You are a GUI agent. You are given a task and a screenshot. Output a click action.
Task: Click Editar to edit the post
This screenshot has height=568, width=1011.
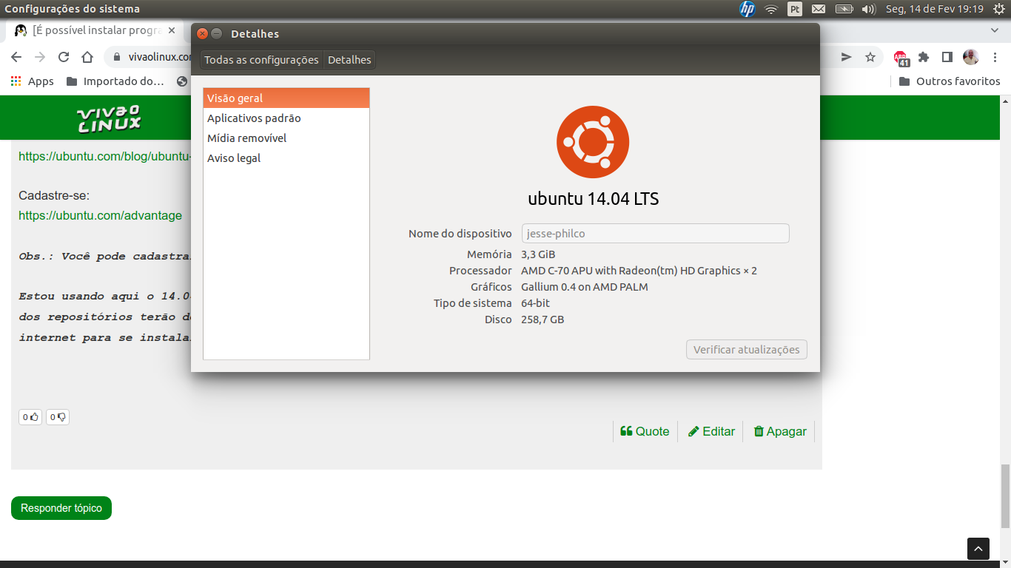tap(711, 431)
